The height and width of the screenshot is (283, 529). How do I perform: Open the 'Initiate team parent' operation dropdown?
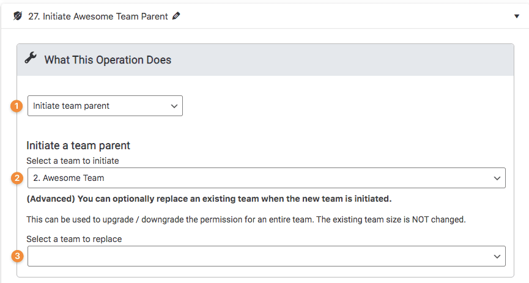click(105, 106)
